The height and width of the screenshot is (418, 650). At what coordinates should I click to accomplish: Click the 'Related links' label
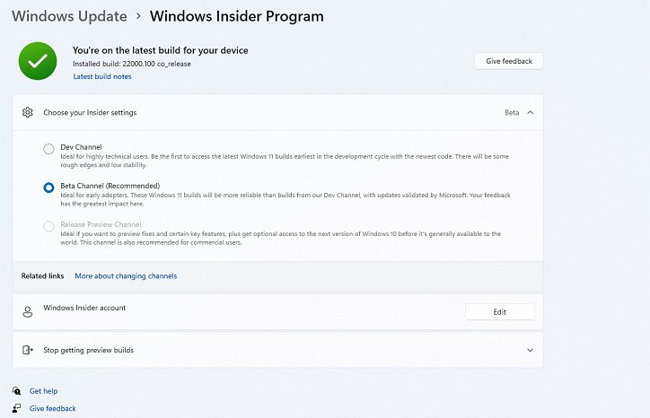click(43, 276)
